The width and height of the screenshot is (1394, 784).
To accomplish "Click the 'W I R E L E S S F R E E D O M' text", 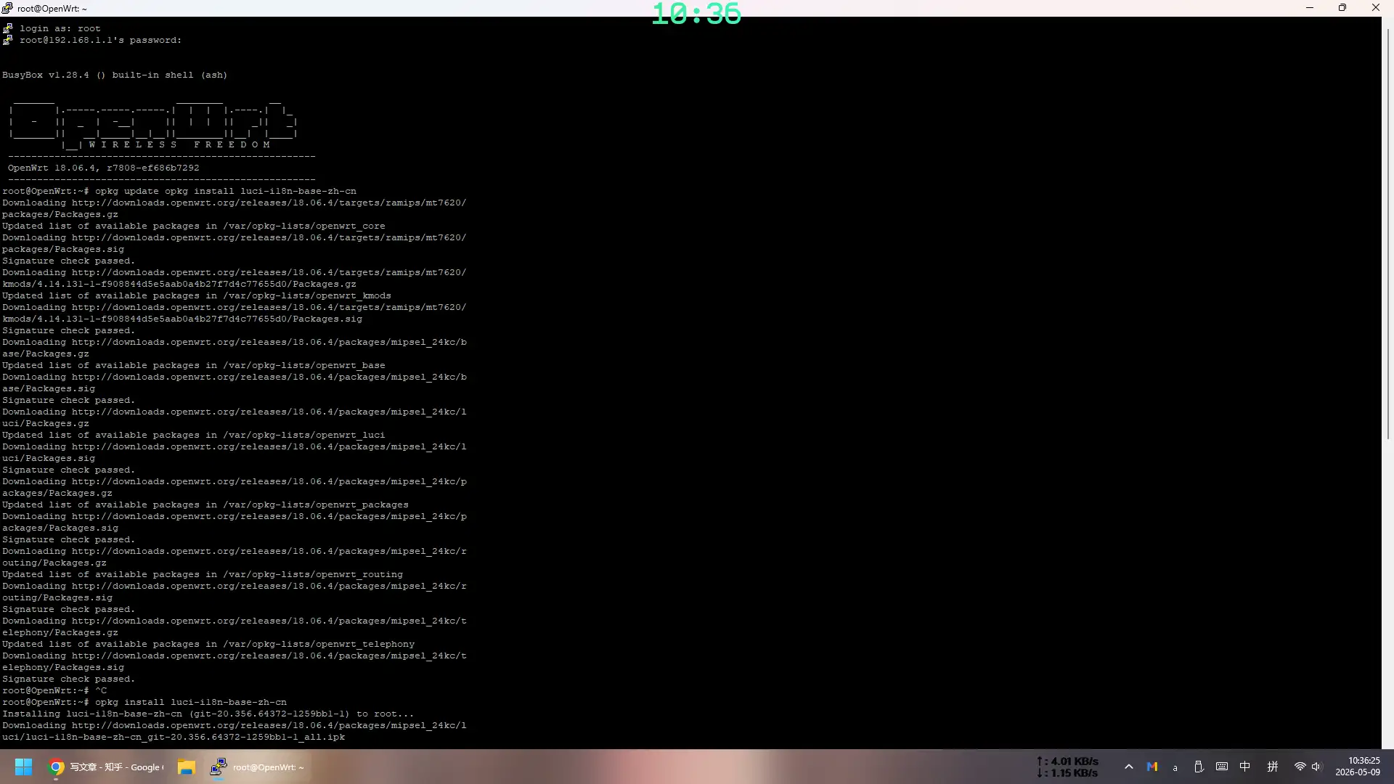I will [179, 144].
